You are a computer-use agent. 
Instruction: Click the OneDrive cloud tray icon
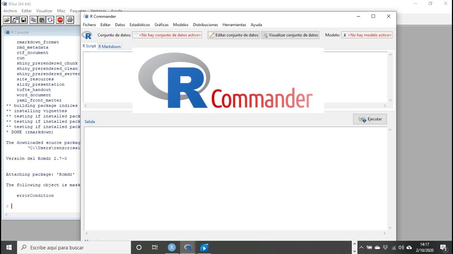pos(377,248)
